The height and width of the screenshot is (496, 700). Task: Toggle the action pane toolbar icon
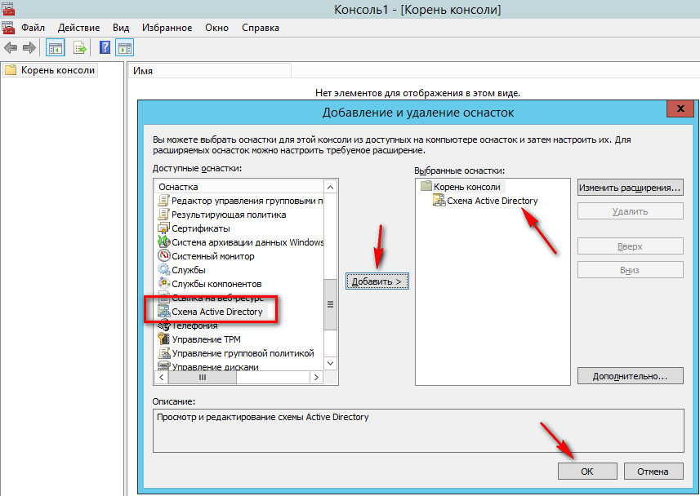(124, 48)
